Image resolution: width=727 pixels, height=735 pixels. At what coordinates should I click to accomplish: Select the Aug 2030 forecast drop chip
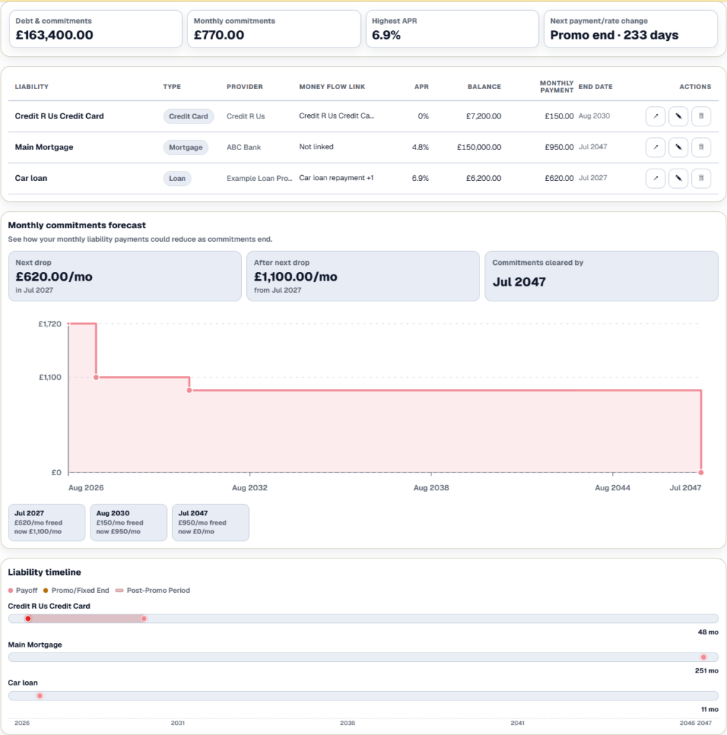point(128,523)
